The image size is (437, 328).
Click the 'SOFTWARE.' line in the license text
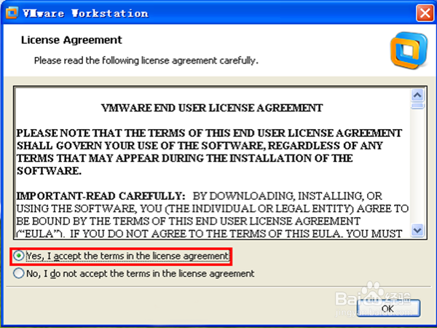(49, 171)
